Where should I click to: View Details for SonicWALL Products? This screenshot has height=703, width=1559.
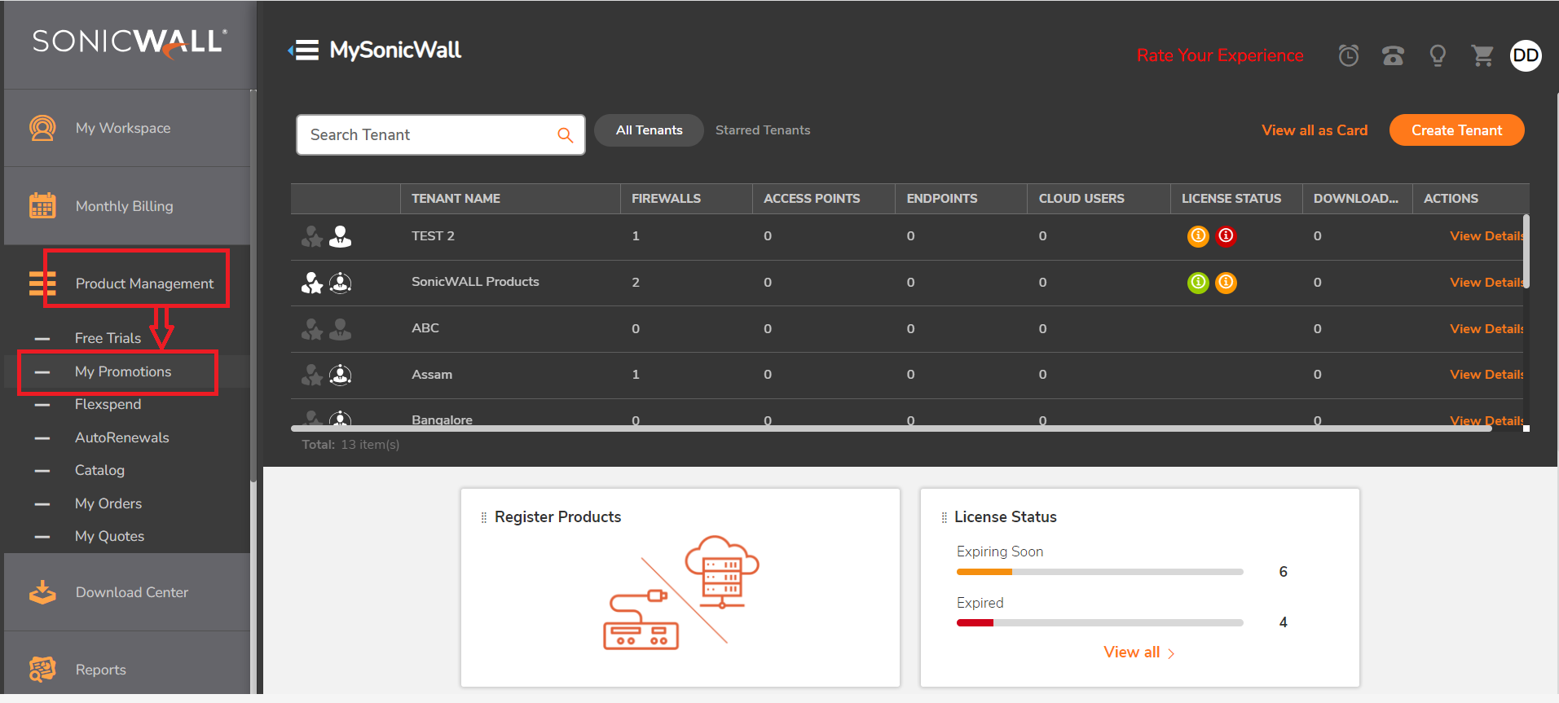1486,283
